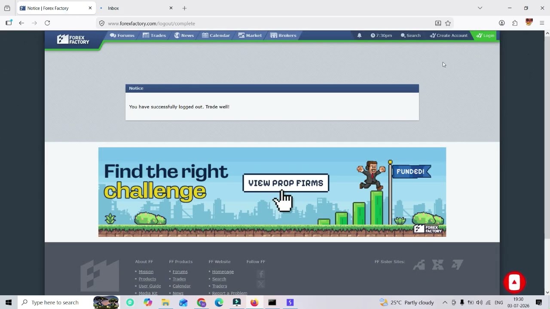Screen dimensions: 550x309
Task: Open the News nav item
Action: (x=184, y=35)
